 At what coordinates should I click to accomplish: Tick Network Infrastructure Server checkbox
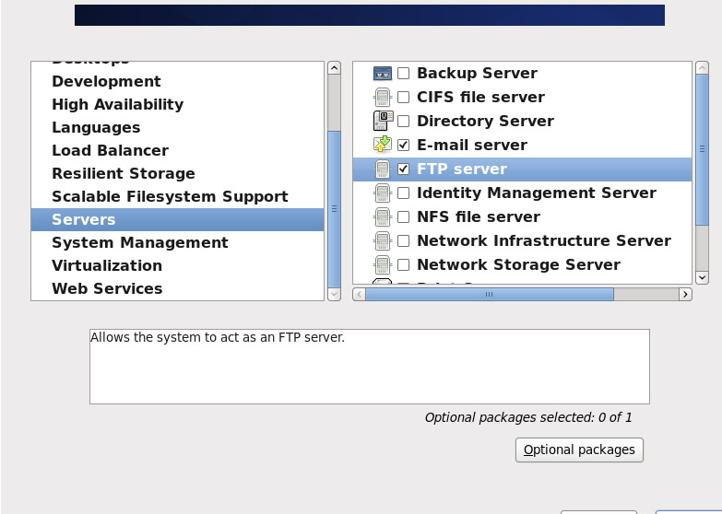click(x=403, y=240)
